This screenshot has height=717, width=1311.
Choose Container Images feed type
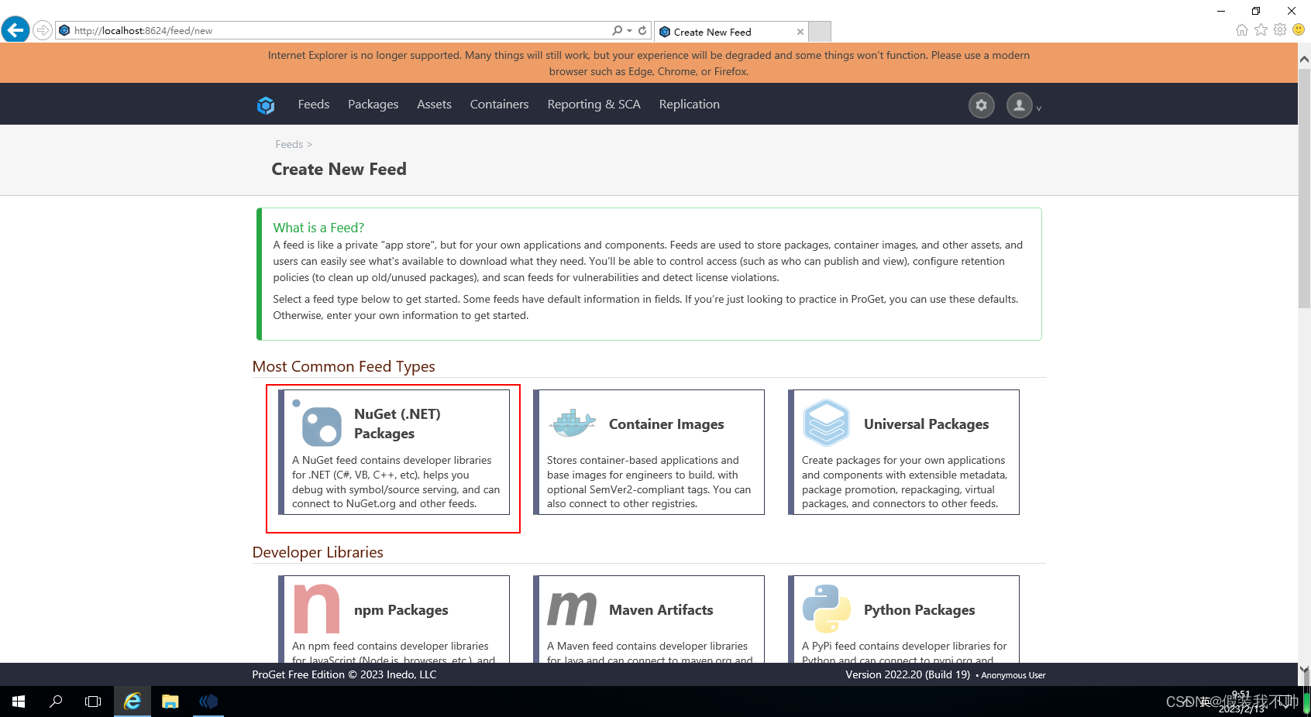tap(649, 452)
